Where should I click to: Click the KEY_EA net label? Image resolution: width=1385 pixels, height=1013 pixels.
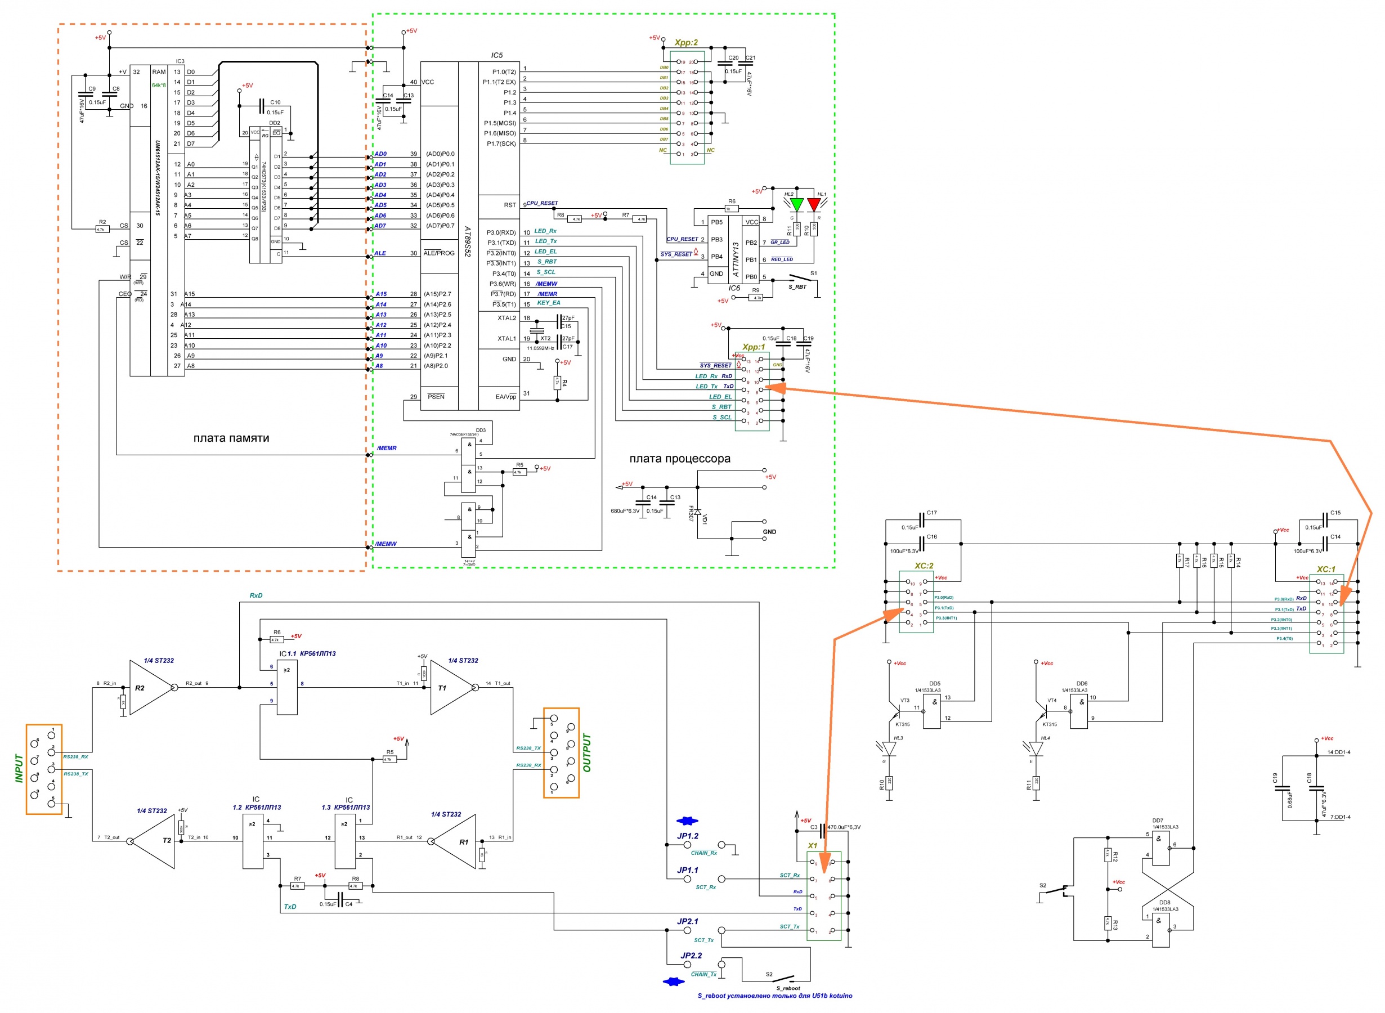pos(549,303)
